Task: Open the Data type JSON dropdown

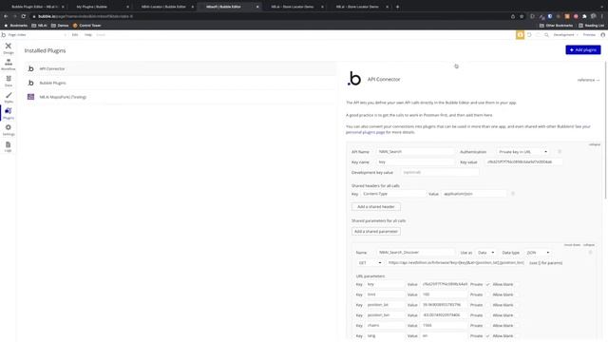Action: tap(538, 253)
